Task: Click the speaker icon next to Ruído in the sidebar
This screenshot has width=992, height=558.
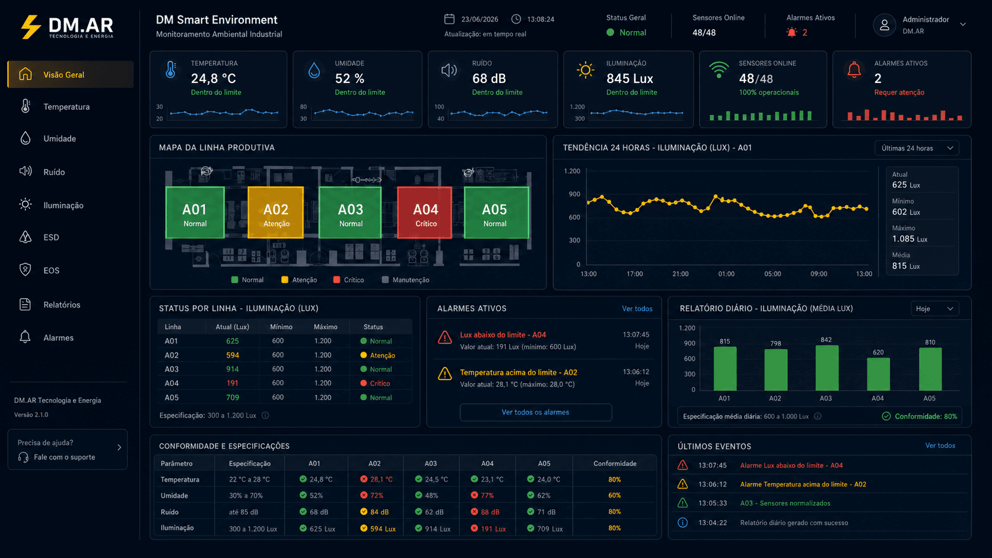Action: click(x=26, y=171)
